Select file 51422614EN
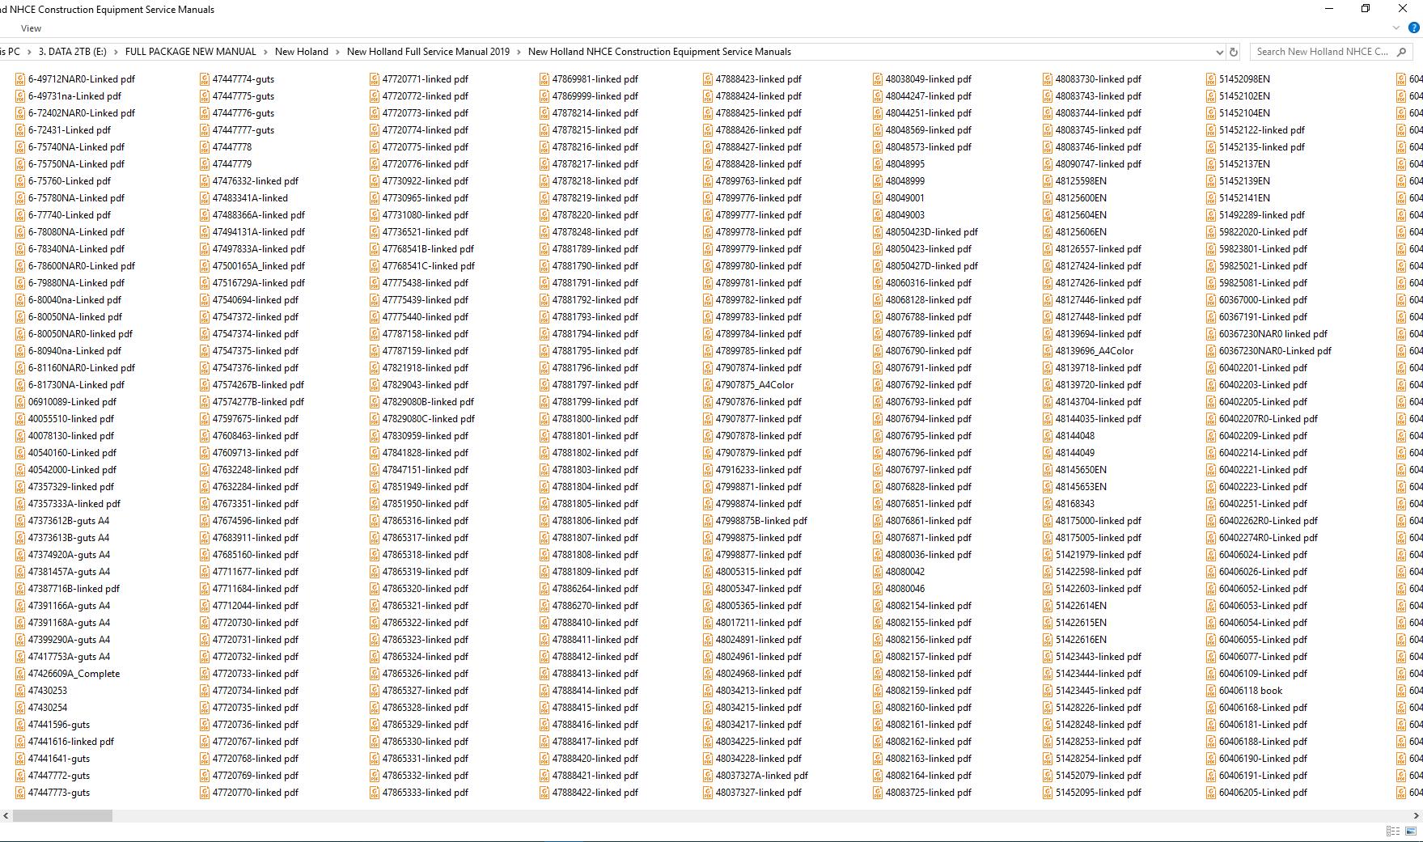1423x842 pixels. click(x=1075, y=606)
